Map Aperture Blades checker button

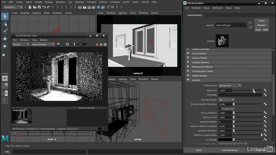pyautogui.click(x=265, y=121)
